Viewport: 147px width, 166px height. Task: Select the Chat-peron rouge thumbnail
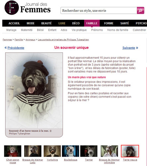click(x=13, y=151)
